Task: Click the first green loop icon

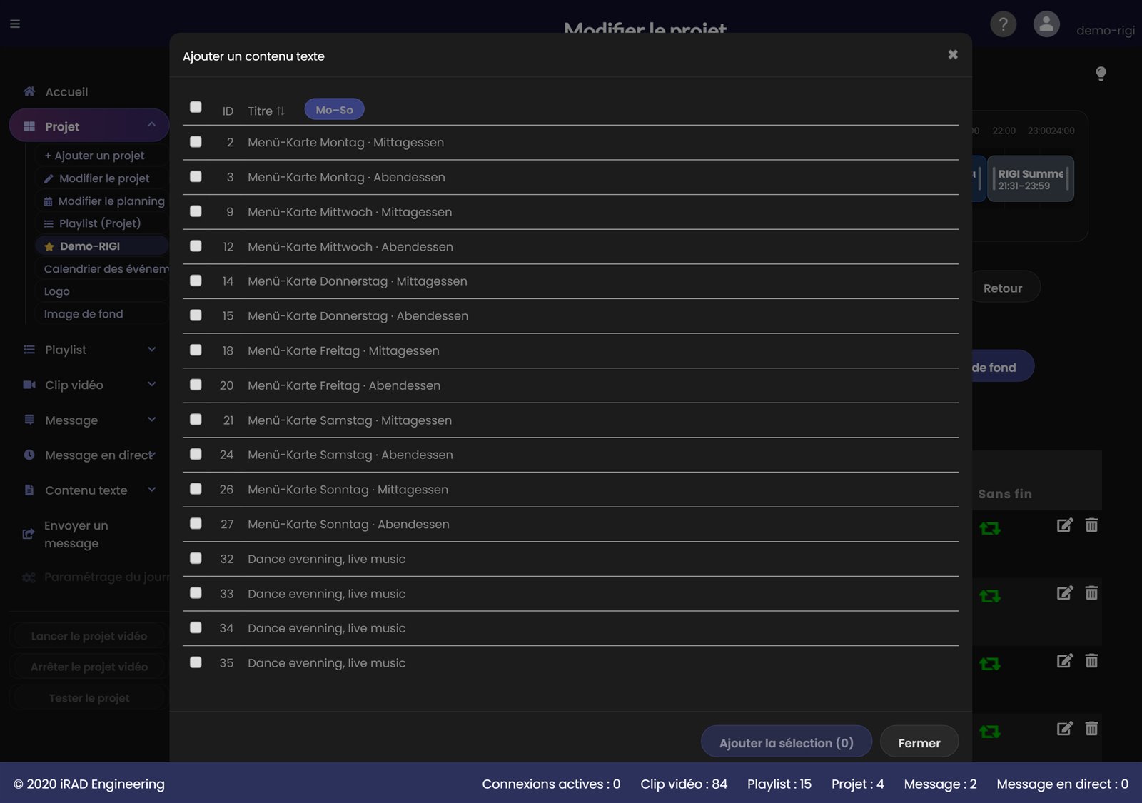Action: pyautogui.click(x=990, y=528)
